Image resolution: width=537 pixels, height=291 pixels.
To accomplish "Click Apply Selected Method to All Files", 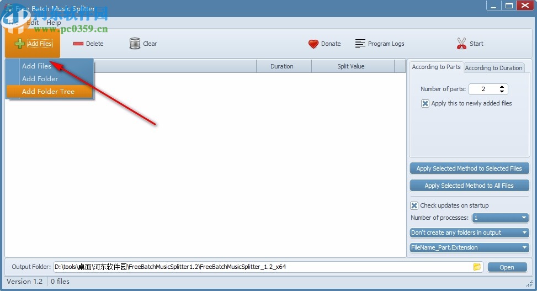I will (469, 186).
